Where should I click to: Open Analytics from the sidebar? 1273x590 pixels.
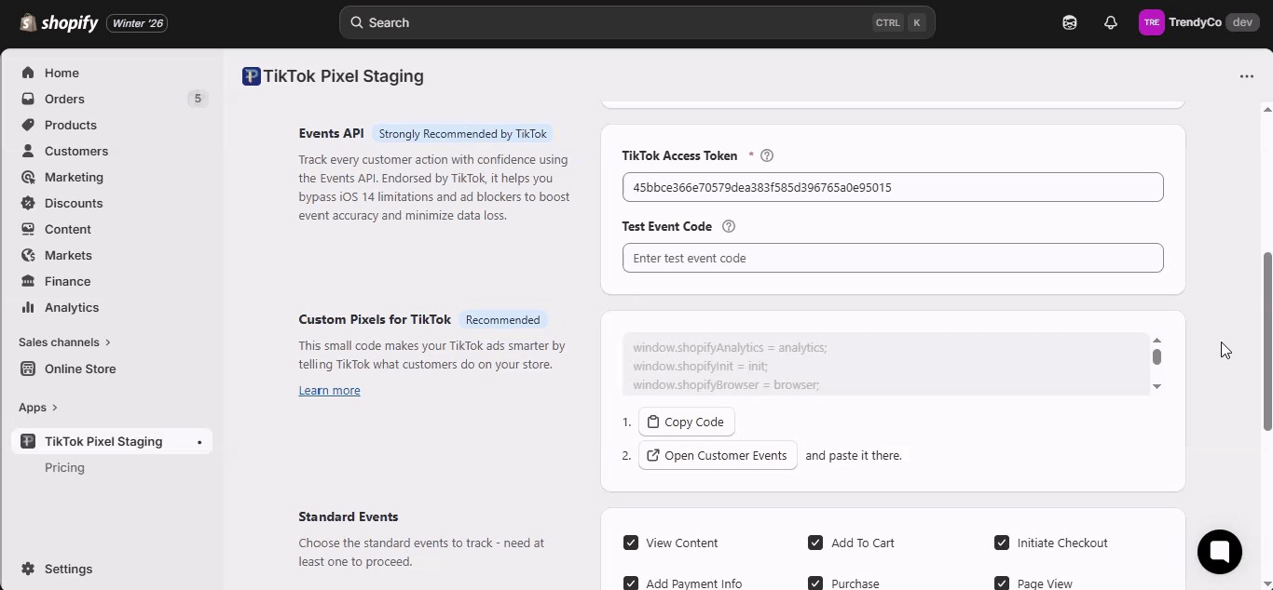coord(71,307)
